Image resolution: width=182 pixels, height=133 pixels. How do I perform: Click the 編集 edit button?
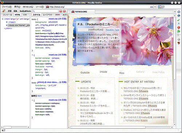(15, 11)
